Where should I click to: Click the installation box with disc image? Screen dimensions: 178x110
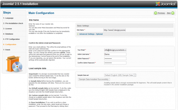point(14,64)
